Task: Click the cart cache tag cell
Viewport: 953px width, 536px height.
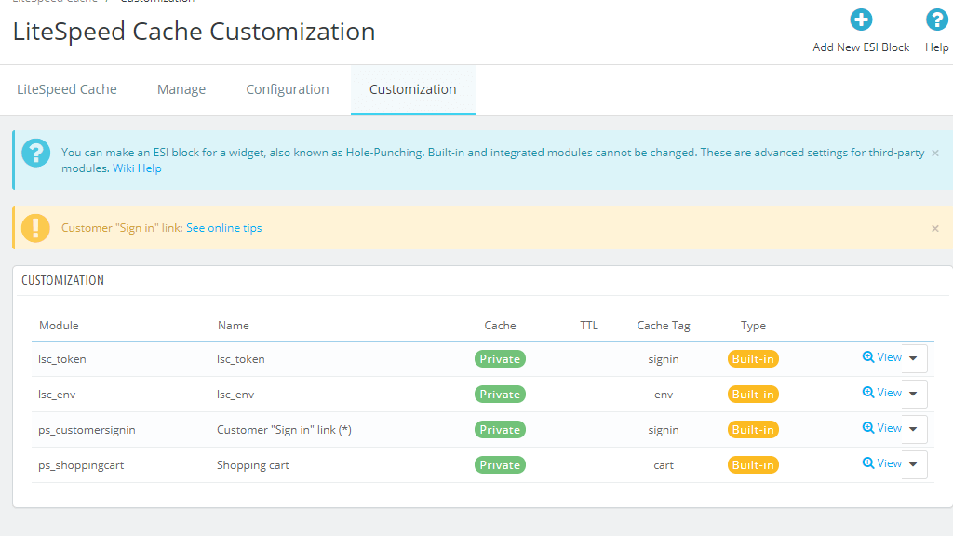Action: click(663, 465)
